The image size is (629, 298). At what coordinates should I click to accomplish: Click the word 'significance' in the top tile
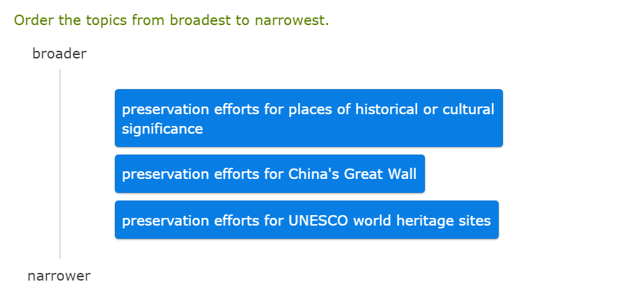click(162, 129)
